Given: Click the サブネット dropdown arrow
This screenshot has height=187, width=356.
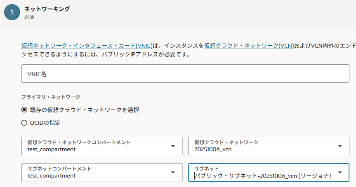Looking at the screenshot, I should [x=340, y=172].
